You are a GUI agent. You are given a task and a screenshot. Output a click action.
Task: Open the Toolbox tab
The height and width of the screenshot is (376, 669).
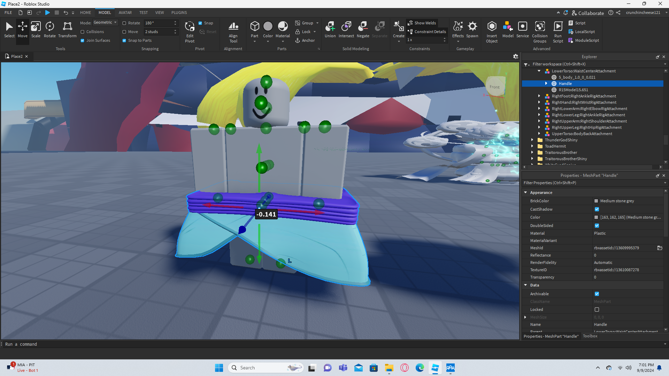(590, 336)
